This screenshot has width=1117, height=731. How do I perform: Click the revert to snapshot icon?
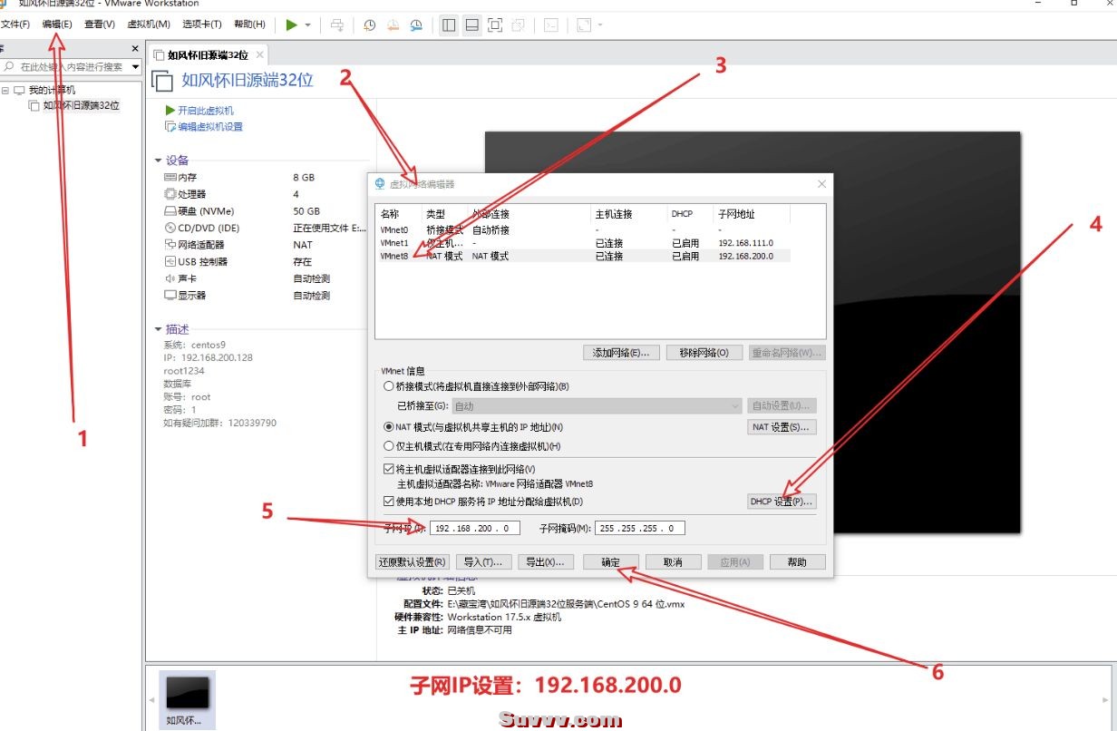click(x=393, y=24)
